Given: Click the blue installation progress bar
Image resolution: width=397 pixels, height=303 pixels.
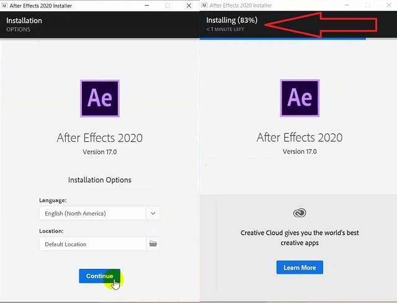Looking at the screenshot, I should 283,38.
